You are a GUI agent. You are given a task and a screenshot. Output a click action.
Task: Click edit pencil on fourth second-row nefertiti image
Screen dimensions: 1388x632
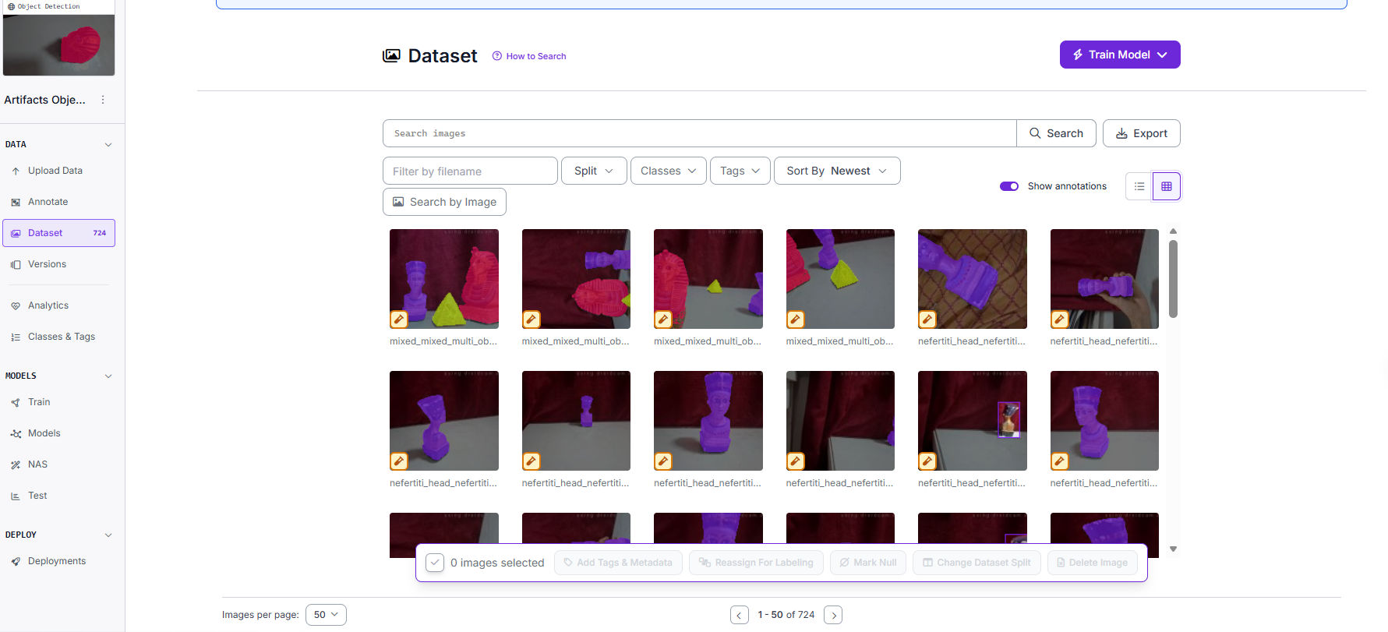pyautogui.click(x=796, y=461)
